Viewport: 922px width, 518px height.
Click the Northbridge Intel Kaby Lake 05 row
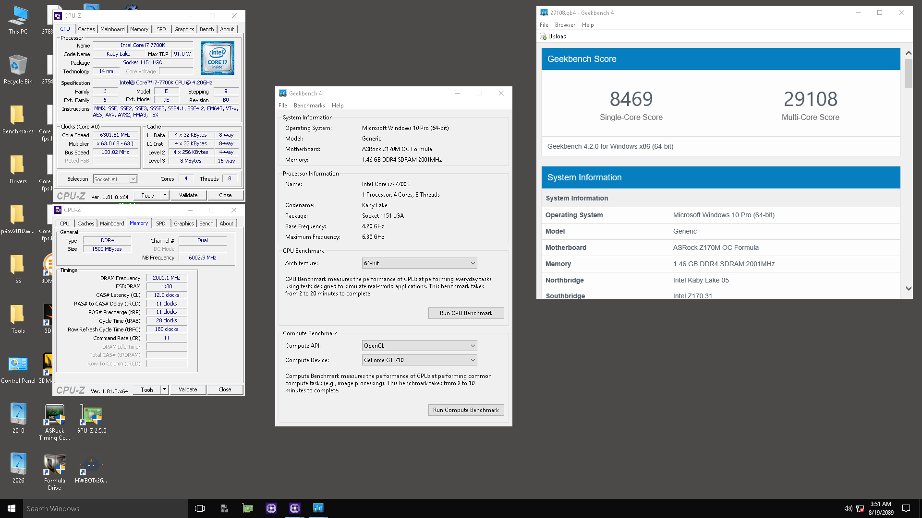point(721,280)
